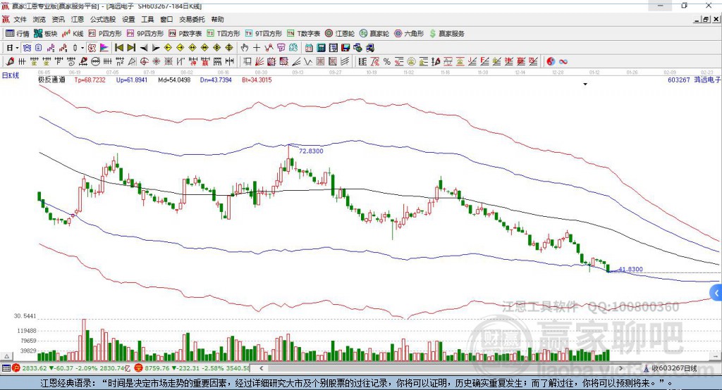Expand the candlestick style dropdown arrow

click(82, 48)
